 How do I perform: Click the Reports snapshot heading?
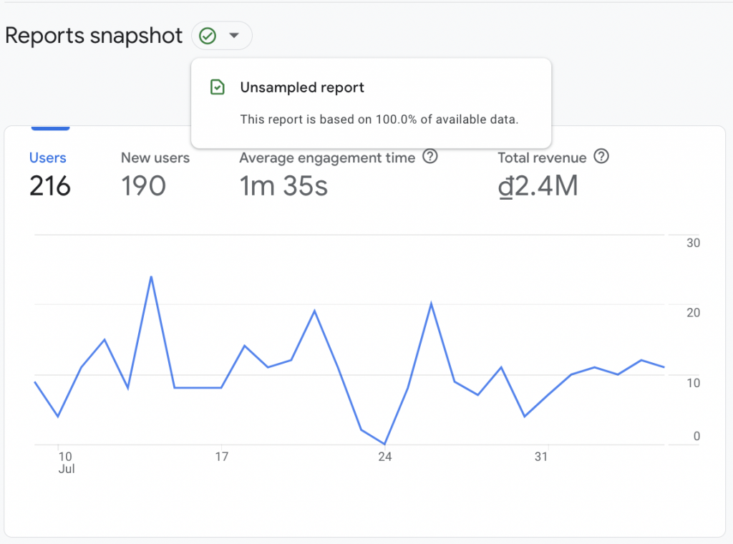tap(93, 35)
